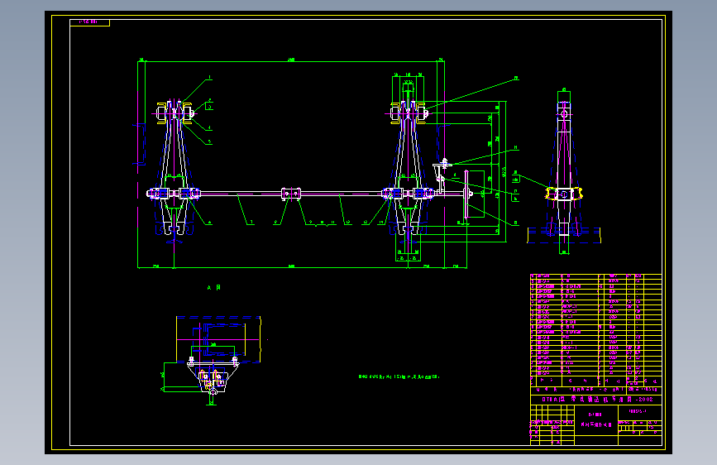Click the side elevation view on the right
Viewport: 717px width, 465px height.
coord(564,171)
